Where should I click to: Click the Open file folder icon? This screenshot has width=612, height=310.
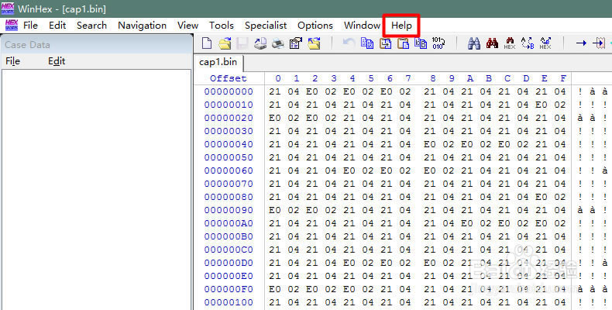point(225,43)
